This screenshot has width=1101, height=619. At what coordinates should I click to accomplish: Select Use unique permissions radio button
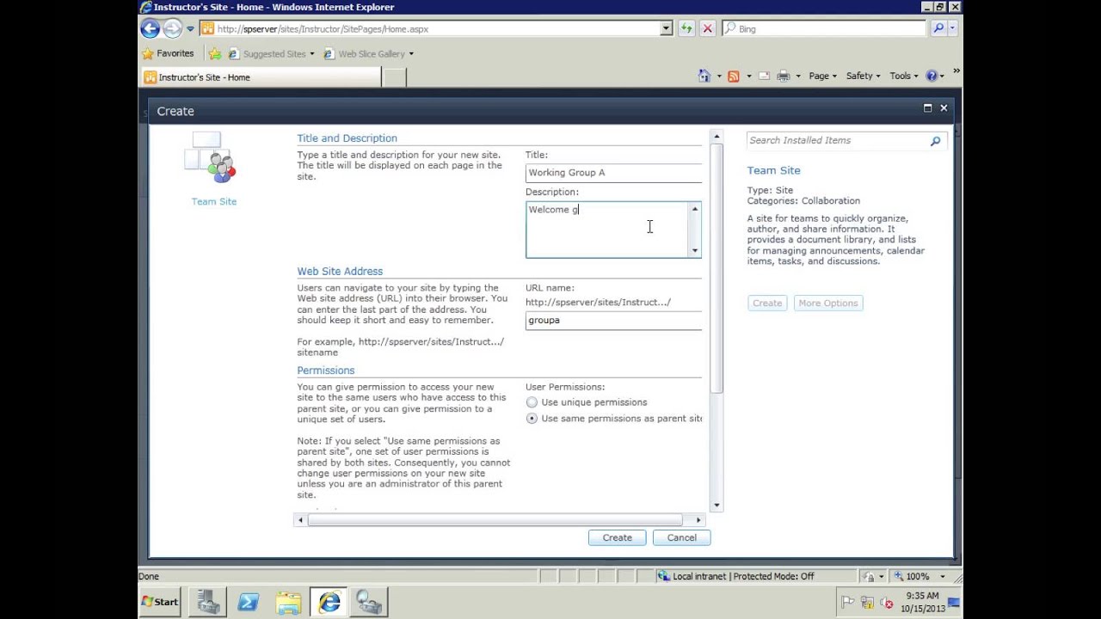click(532, 402)
